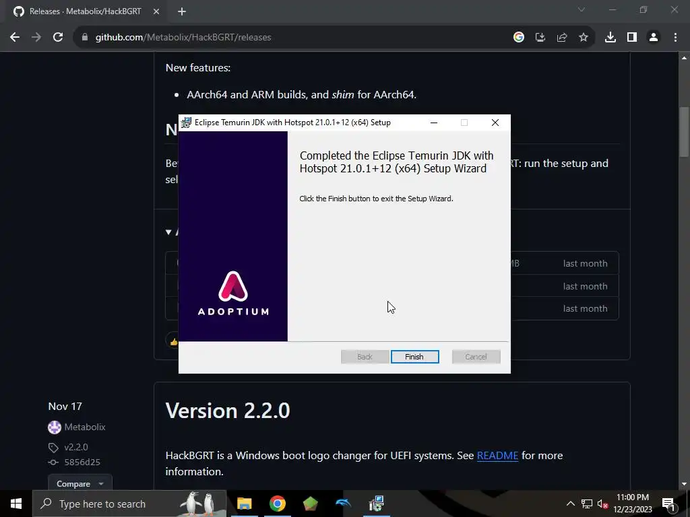Viewport: 690px width, 517px height.
Task: Select installer setup icon in taskbar
Action: (376, 504)
